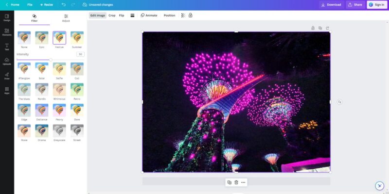Image resolution: width=389 pixels, height=194 pixels.
Task: Redo the last change
Action: pos(73,5)
